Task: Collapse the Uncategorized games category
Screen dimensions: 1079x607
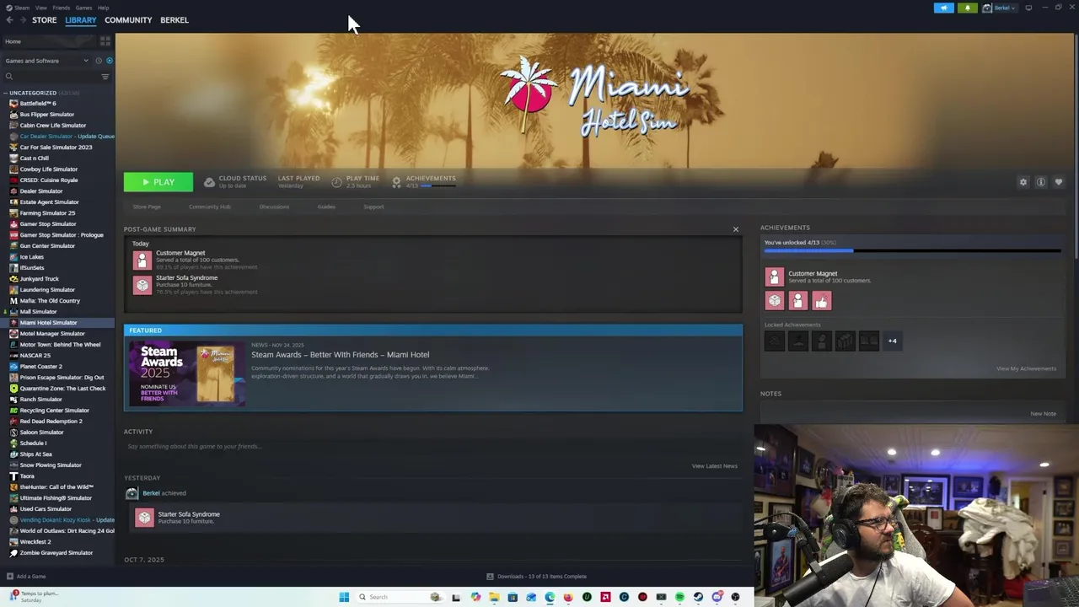Action: pos(33,93)
